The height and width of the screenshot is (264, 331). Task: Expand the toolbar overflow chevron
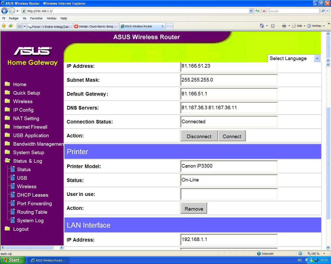[x=328, y=24]
